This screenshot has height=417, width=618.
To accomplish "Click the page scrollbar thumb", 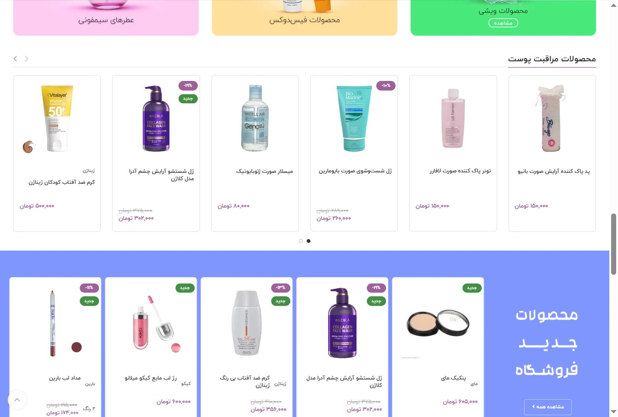I will (613, 244).
